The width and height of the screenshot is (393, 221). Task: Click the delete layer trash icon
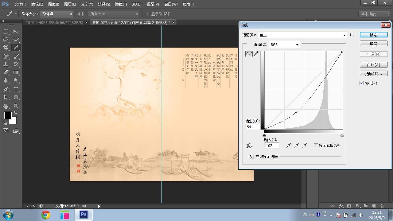point(382,206)
